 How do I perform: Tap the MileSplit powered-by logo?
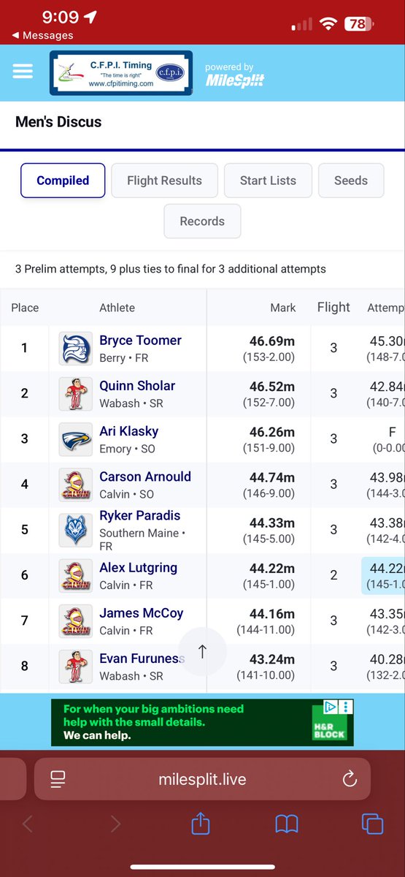pyautogui.click(x=234, y=75)
